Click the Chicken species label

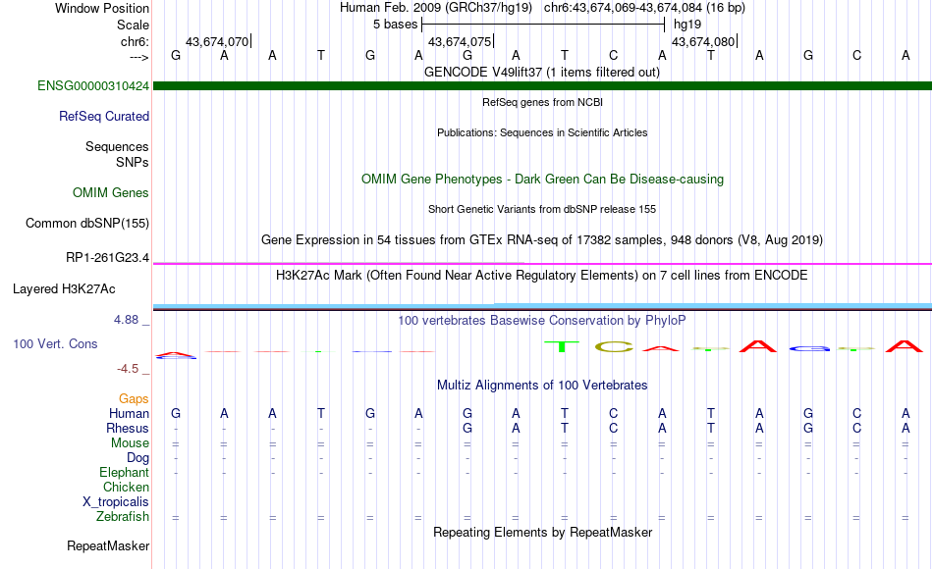(126, 487)
